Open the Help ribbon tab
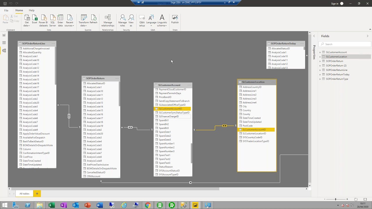372x209 pixels. [31, 10]
